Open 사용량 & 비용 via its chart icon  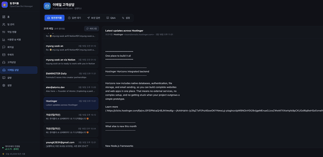4,40
